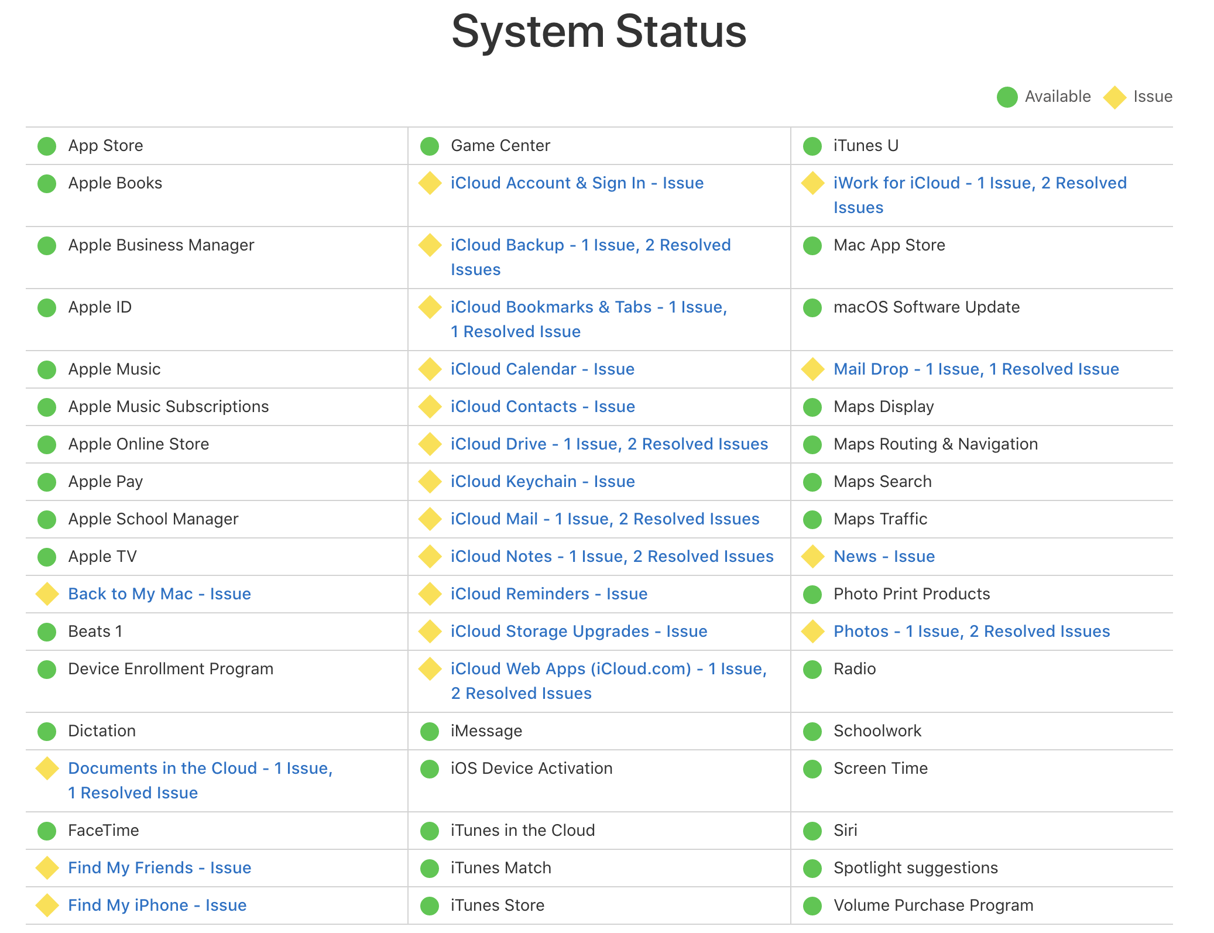Viewport: 1214px width, 933px height.
Task: Open the iCloud Calendar issue link
Action: coord(543,369)
